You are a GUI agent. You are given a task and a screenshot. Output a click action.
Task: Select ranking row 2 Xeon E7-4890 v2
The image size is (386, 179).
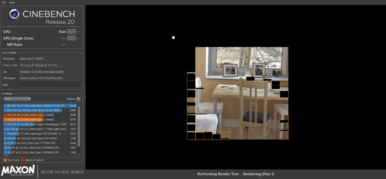[40, 110]
